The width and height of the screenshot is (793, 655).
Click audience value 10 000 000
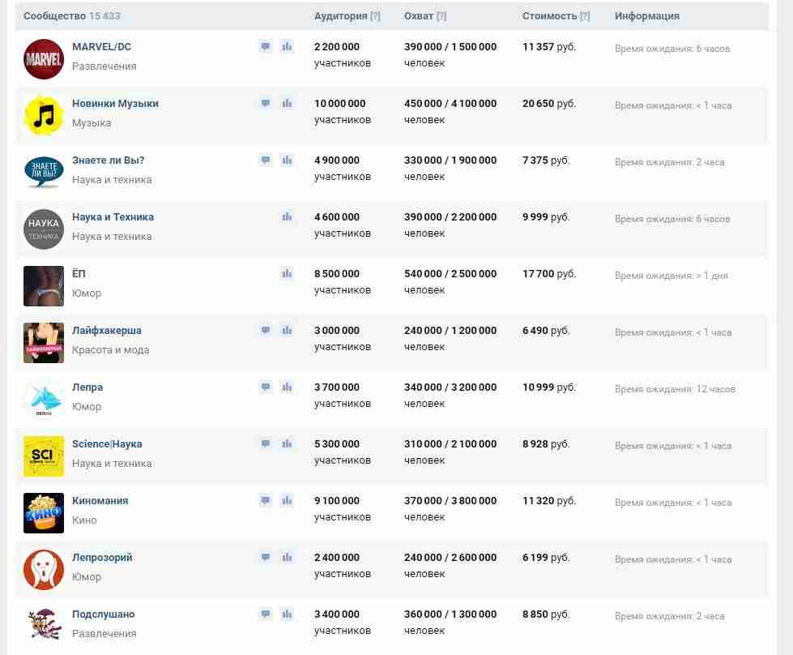[x=340, y=103]
